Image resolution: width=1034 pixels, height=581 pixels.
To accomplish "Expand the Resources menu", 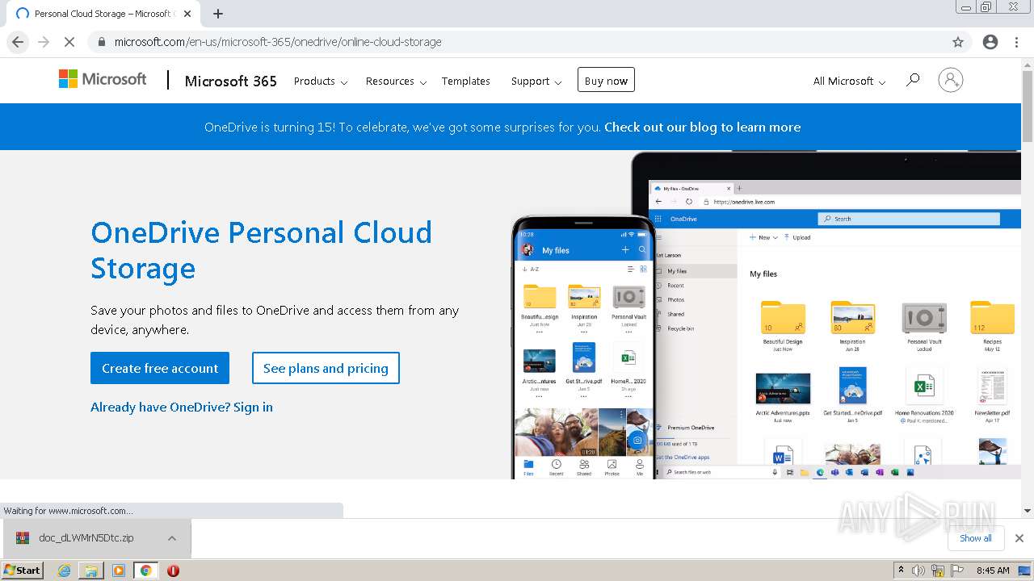I will [396, 82].
